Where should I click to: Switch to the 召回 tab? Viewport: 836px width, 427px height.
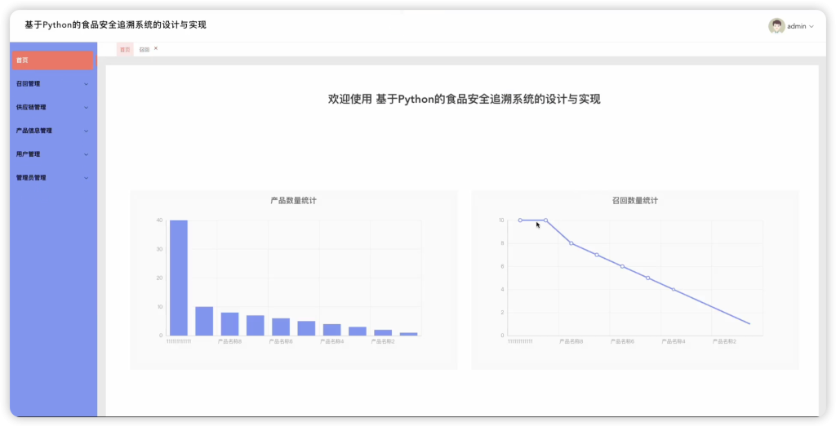[144, 50]
